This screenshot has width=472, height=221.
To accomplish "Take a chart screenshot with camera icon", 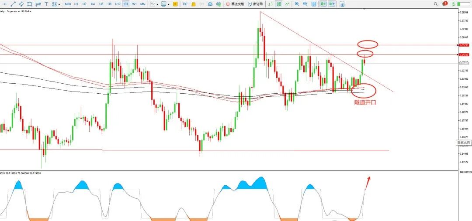I will tap(342, 4).
